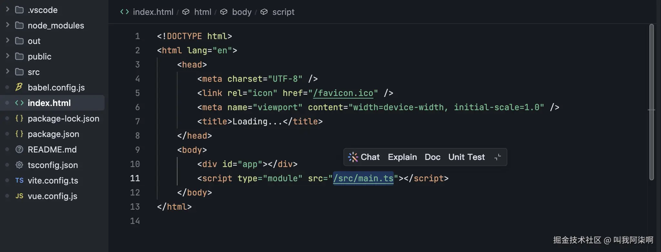Image resolution: width=661 pixels, height=252 pixels.
Task: Click the gear icon beside tsconfig.json
Action: point(19,165)
